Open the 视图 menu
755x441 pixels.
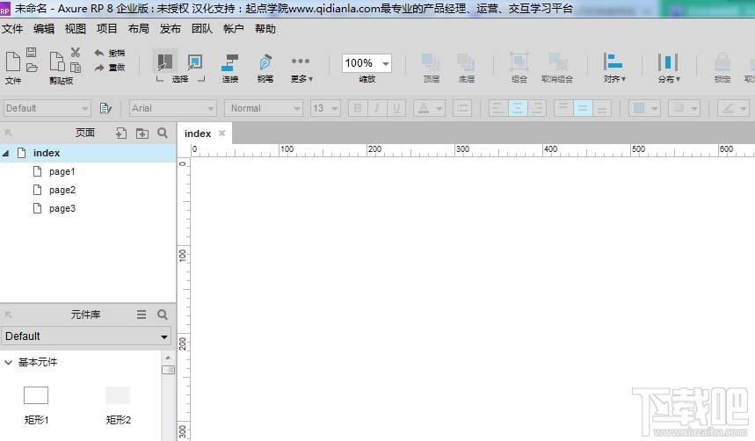pyautogui.click(x=75, y=29)
